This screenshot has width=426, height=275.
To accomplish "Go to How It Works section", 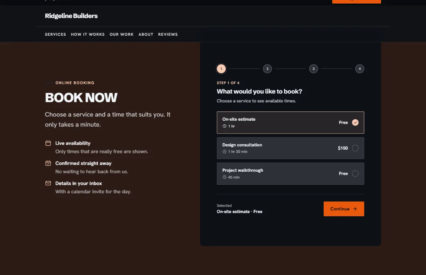I will [88, 34].
